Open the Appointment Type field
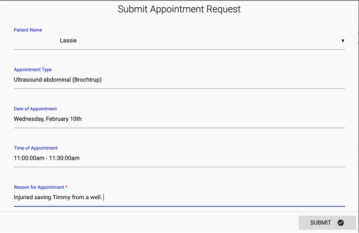359x233 pixels. pyautogui.click(x=179, y=80)
